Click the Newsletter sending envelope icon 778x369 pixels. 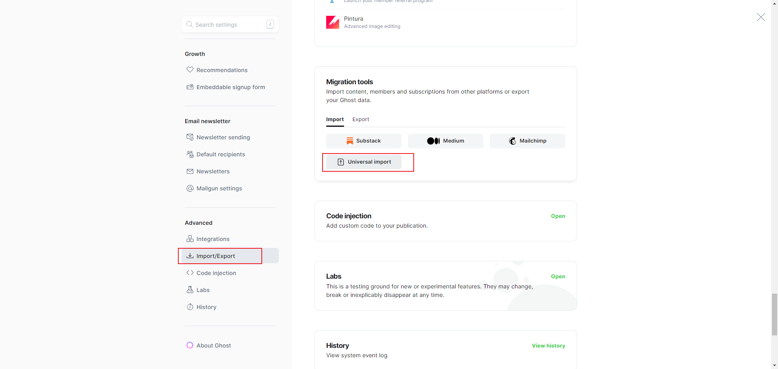tap(190, 137)
